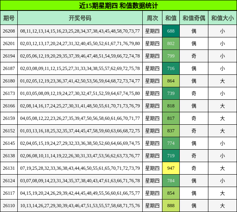Image resolution: width=237 pixels, height=212 pixels.
Task: Click the sum value cell 864
Action: click(x=171, y=81)
